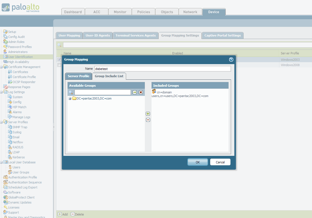Remove selected group with red minus icon
The width and height of the screenshot is (312, 218).
click(148, 120)
